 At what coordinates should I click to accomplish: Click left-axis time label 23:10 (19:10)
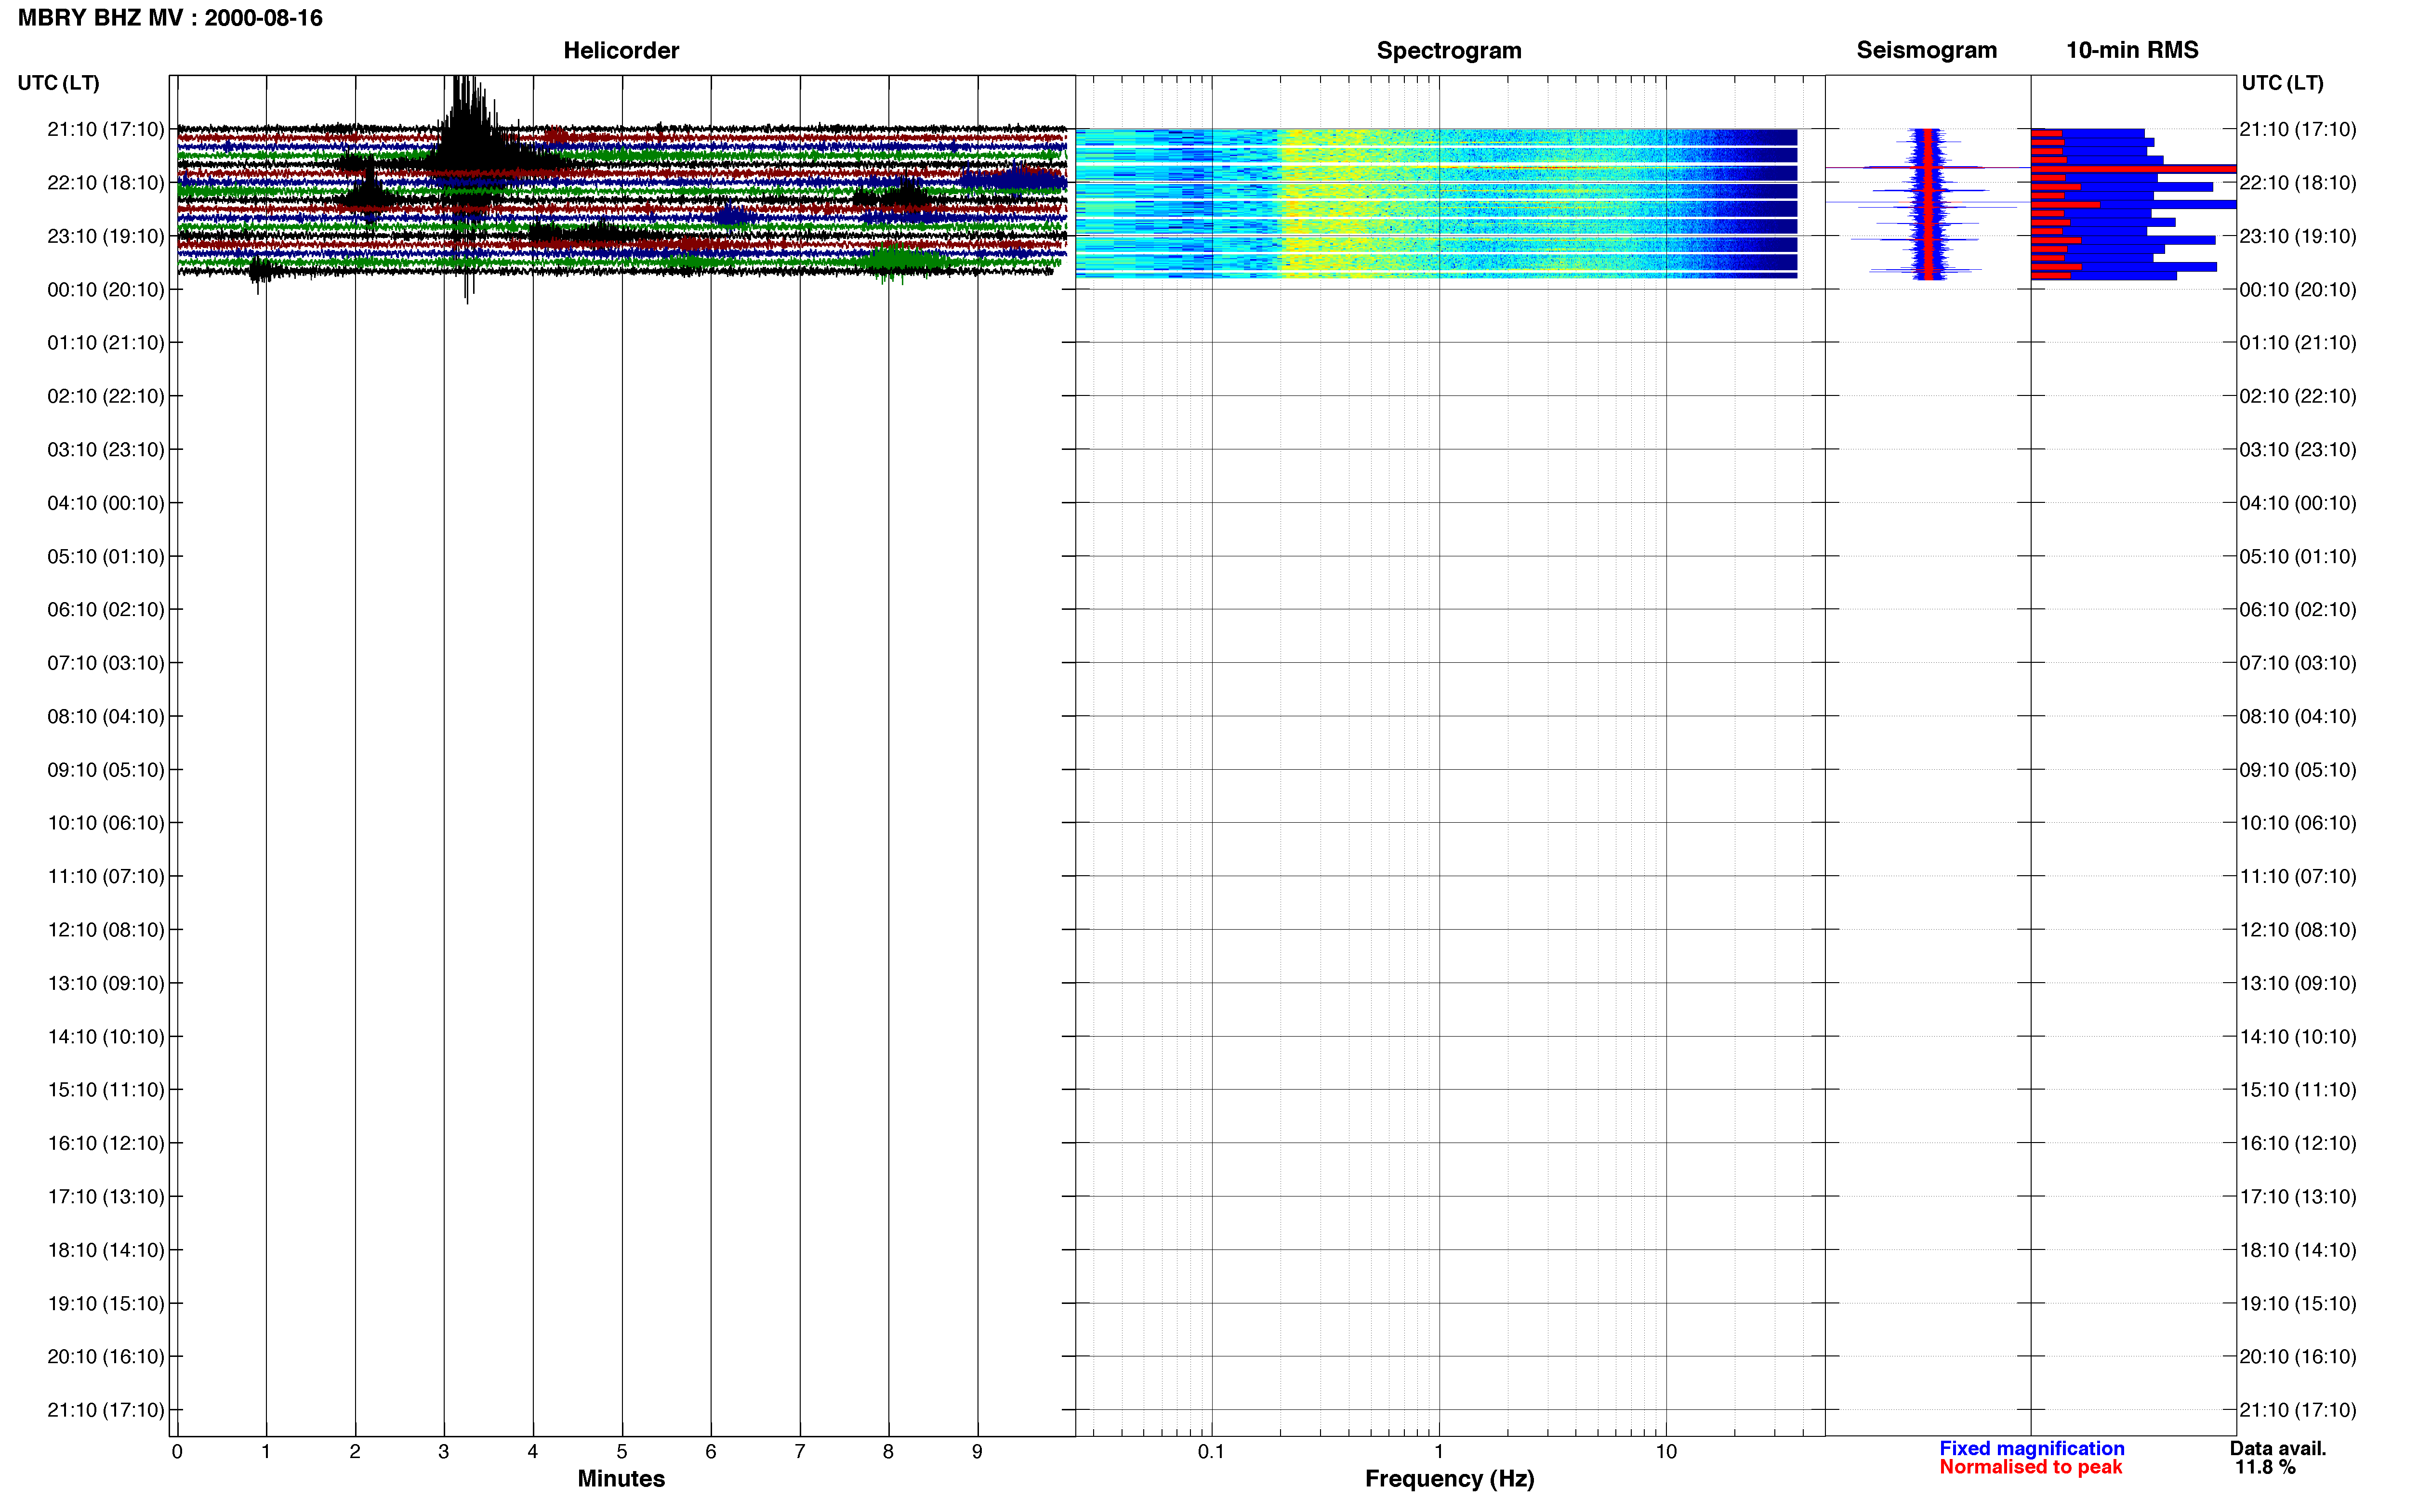[x=106, y=236]
